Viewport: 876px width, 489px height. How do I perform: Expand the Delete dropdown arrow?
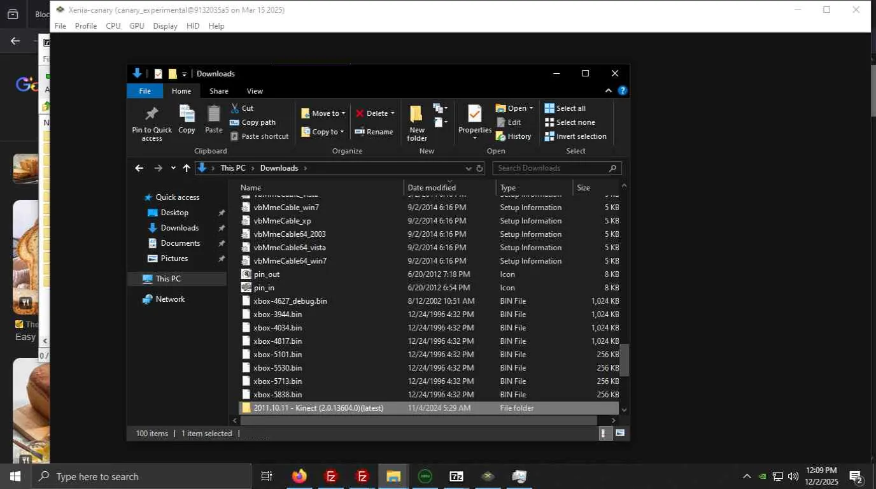[392, 113]
